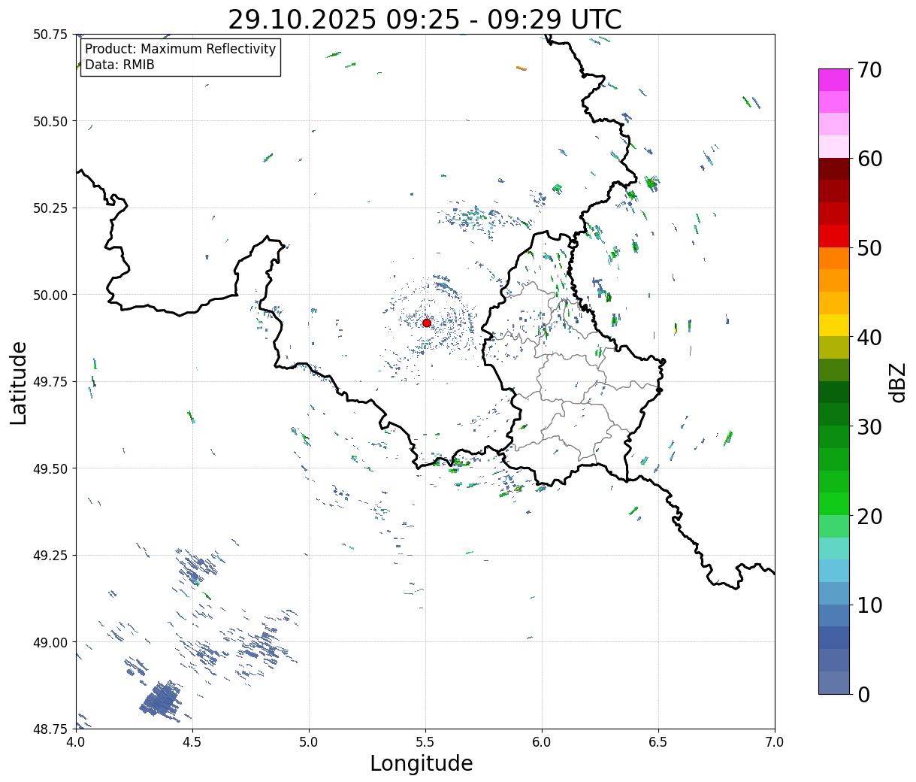
Task: Click the latitude tick label 50.75
Action: 50,35
